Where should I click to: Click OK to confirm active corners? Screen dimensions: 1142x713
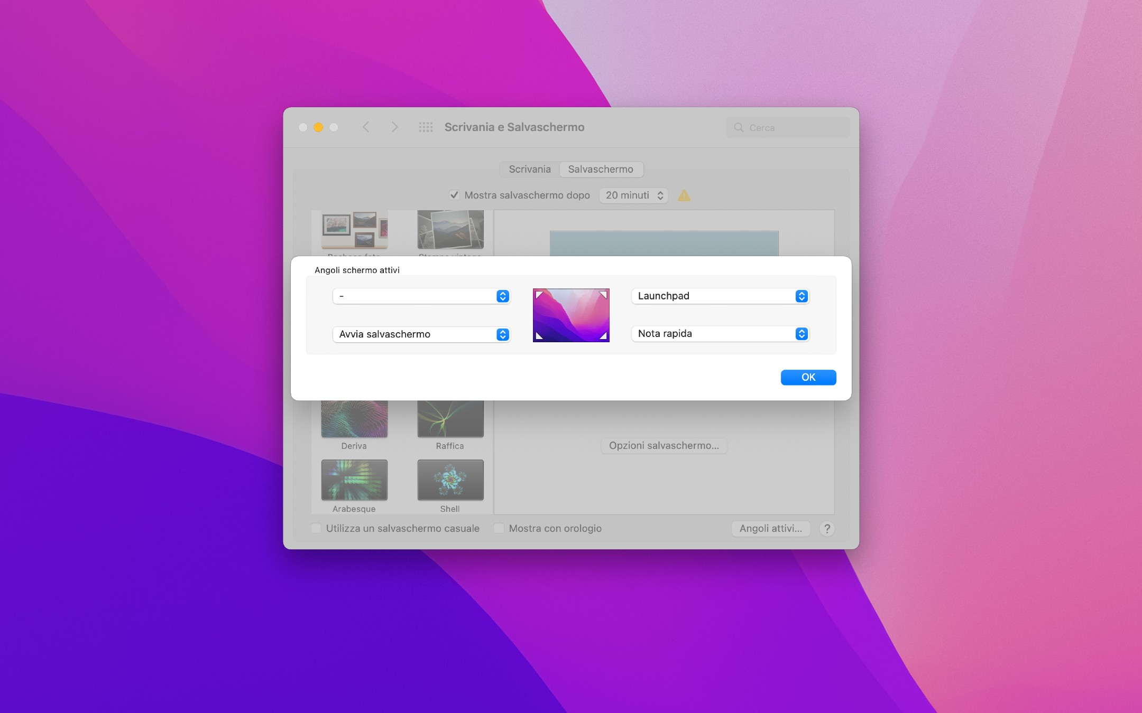pyautogui.click(x=808, y=377)
